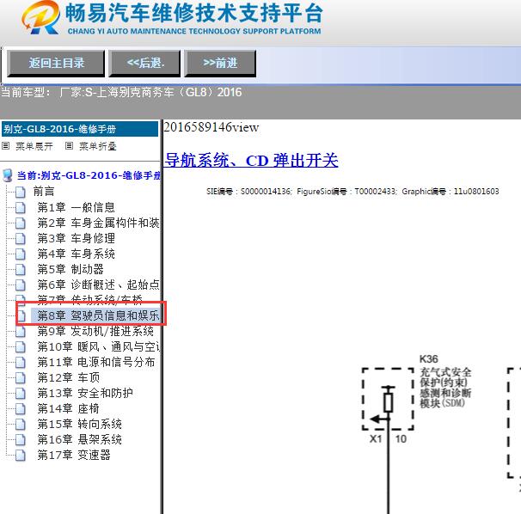Click the 畅易 platform logo icon
This screenshot has height=514, width=521.
pos(40,17)
